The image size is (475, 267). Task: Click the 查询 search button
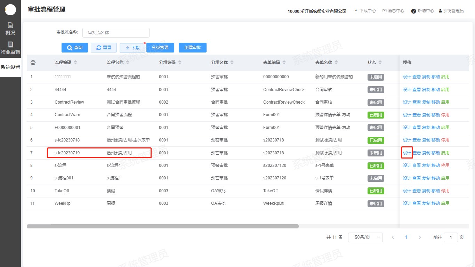(x=74, y=48)
